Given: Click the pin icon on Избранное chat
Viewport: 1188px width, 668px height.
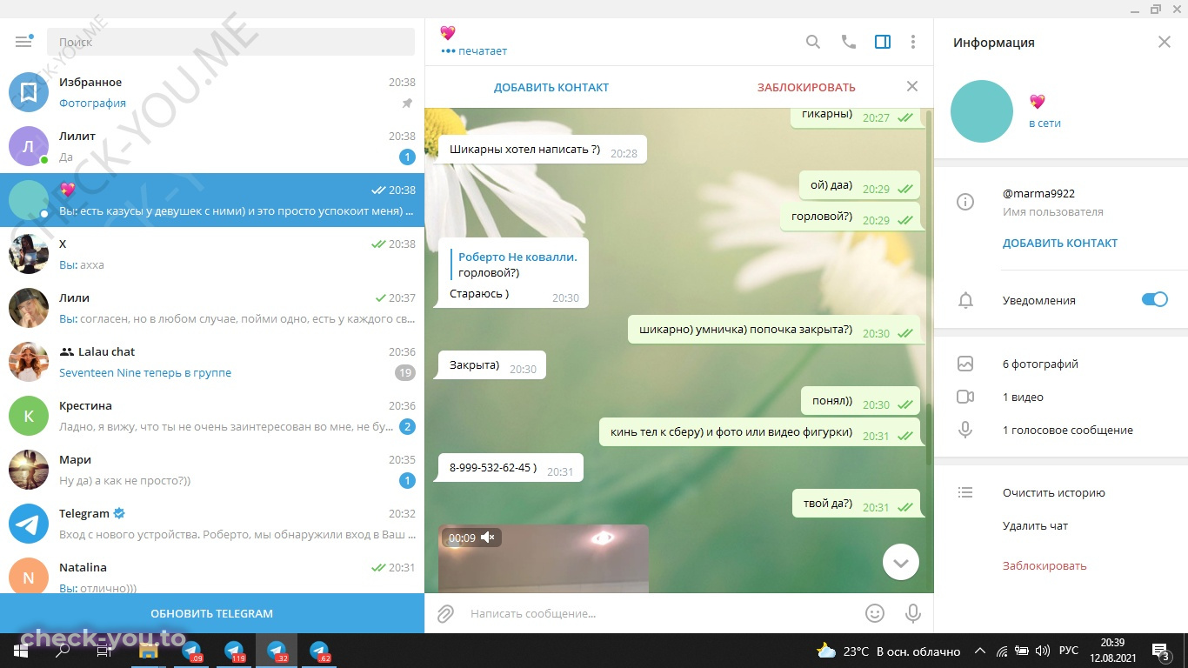Looking at the screenshot, I should coord(407,104).
